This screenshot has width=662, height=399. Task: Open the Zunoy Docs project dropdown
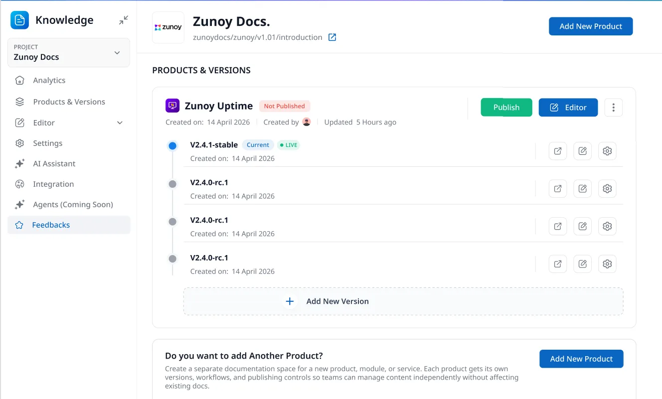69,52
